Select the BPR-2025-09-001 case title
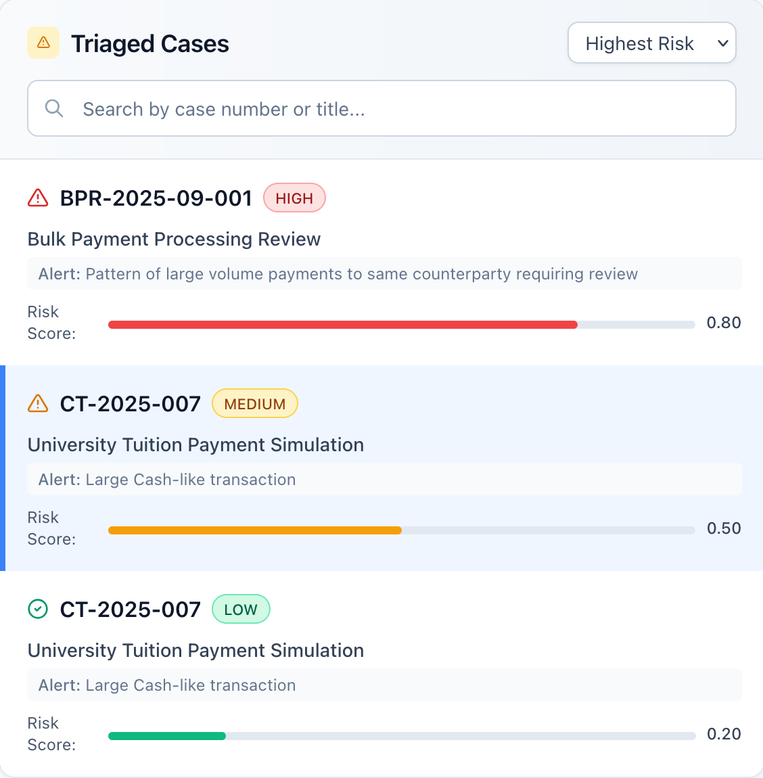This screenshot has height=778, width=763. [156, 198]
